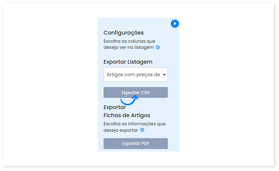Click the 'Configurações' heading
The height and width of the screenshot is (171, 279).
[x=123, y=33]
